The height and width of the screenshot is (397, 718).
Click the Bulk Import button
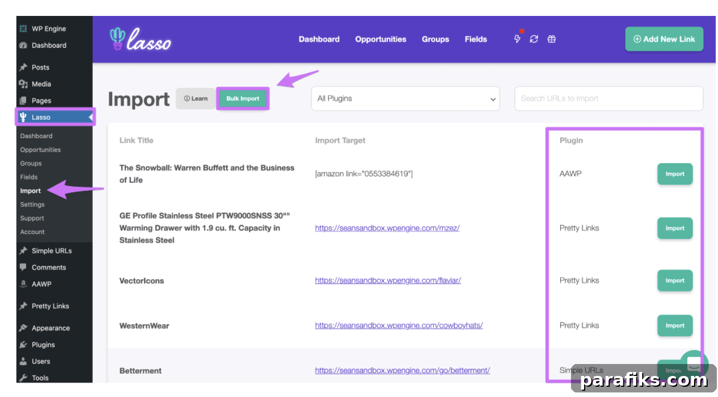(243, 98)
